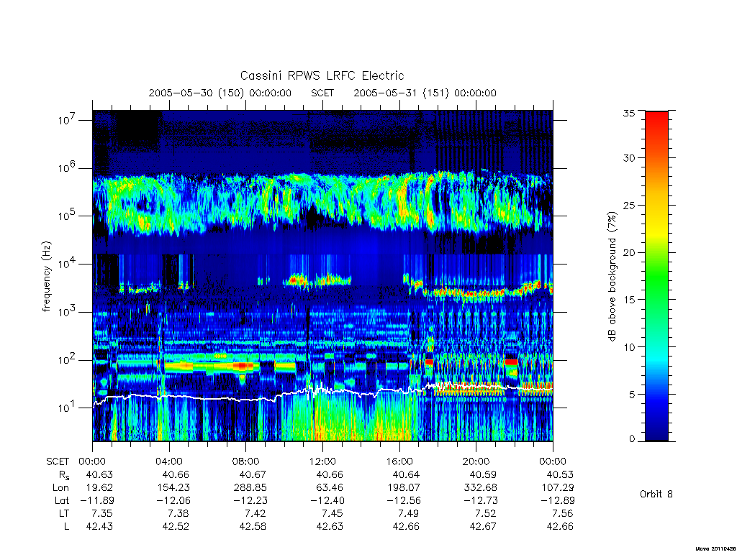This screenshot has height=552, width=737.
Task: Click the Orbit 8 label
Action: click(x=656, y=494)
